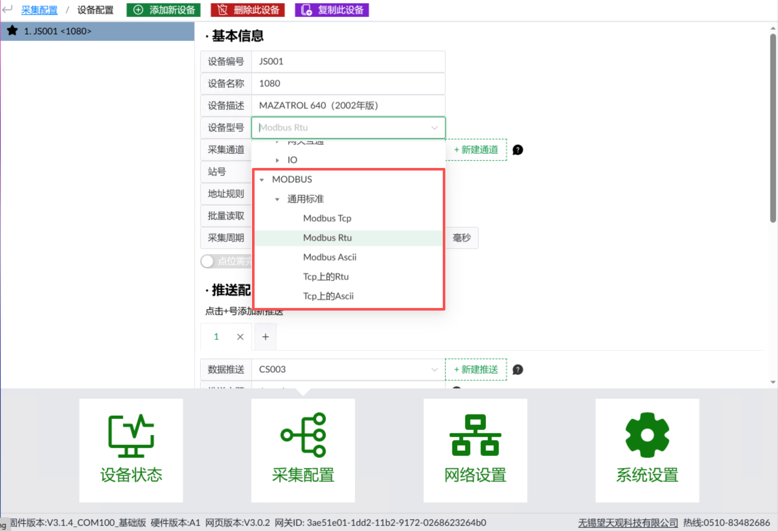This screenshot has height=531, width=778.
Task: Open 无锡望天观科技有限公司 link
Action: 628,523
